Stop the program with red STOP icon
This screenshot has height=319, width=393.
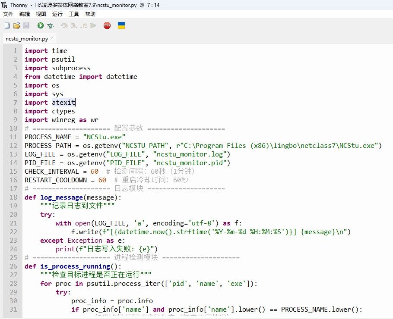click(107, 26)
